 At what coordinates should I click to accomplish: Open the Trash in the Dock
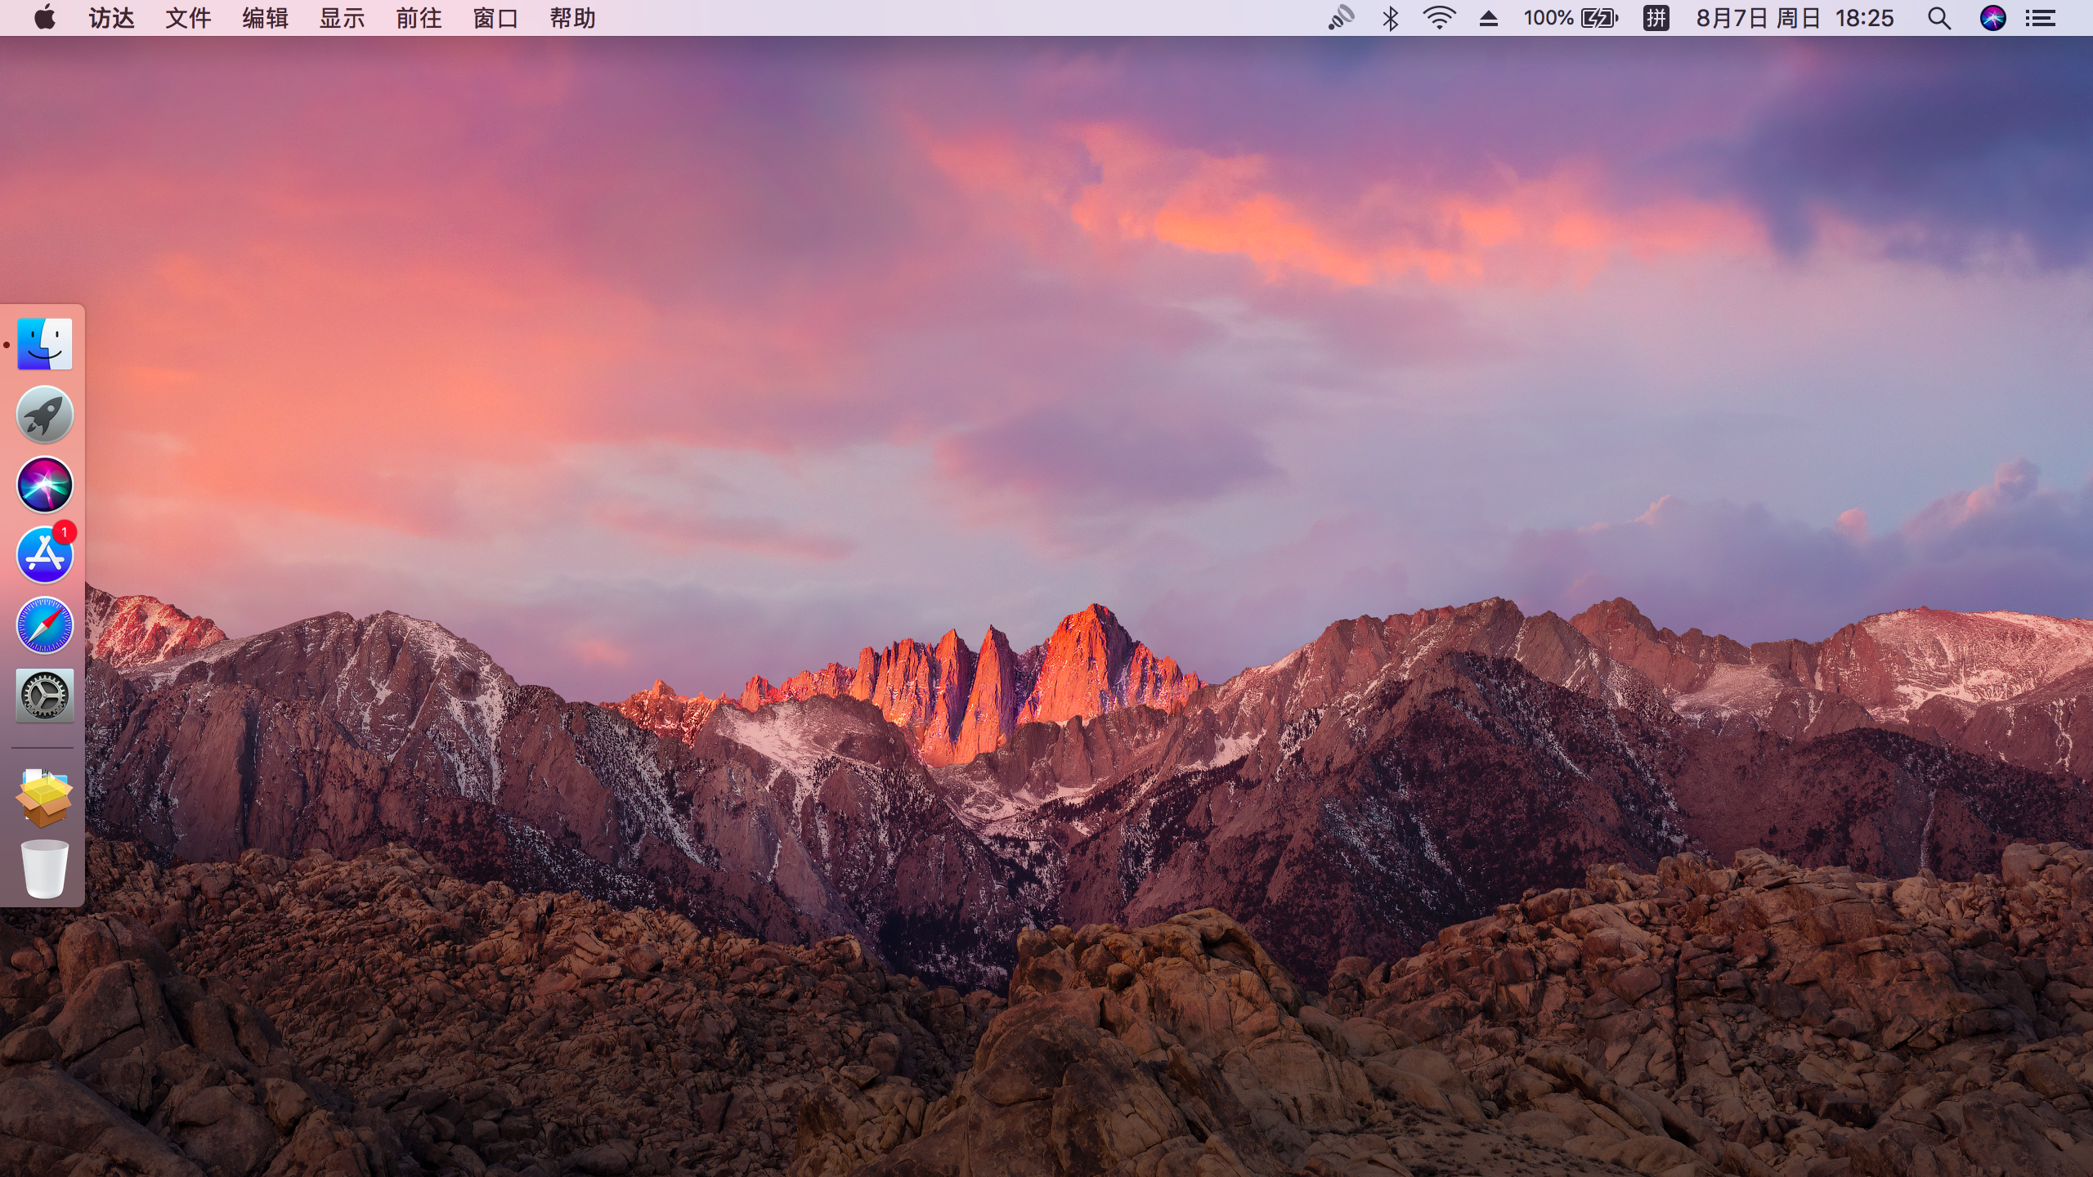click(45, 869)
